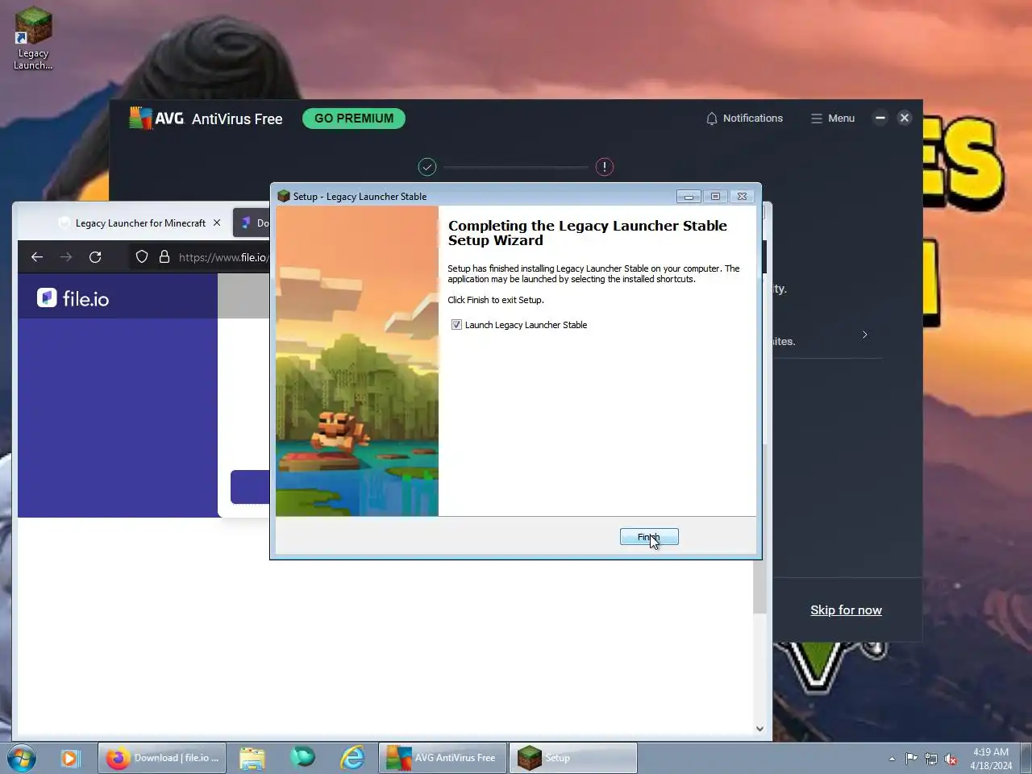The width and height of the screenshot is (1032, 774).
Task: Switch to Firefox Download file.io taskbar item
Action: (x=162, y=759)
